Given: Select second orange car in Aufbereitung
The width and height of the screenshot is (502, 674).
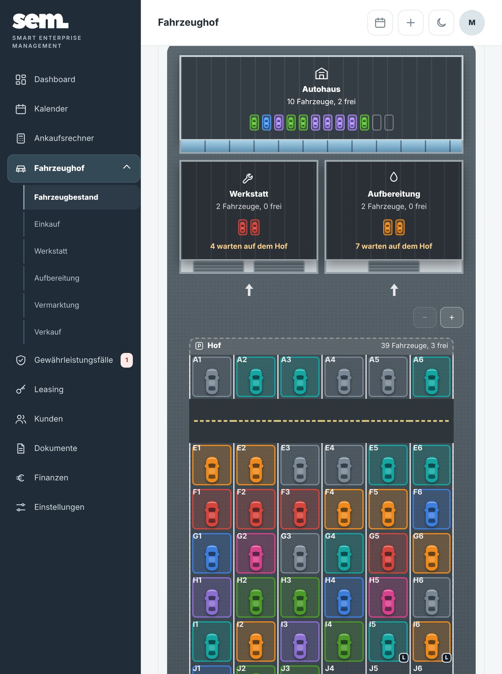Looking at the screenshot, I should pos(400,227).
